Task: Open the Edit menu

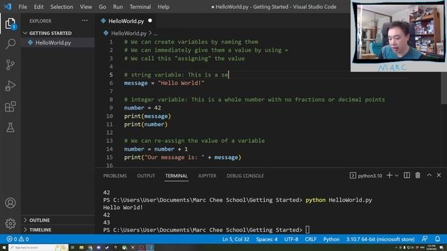Action: point(38,6)
